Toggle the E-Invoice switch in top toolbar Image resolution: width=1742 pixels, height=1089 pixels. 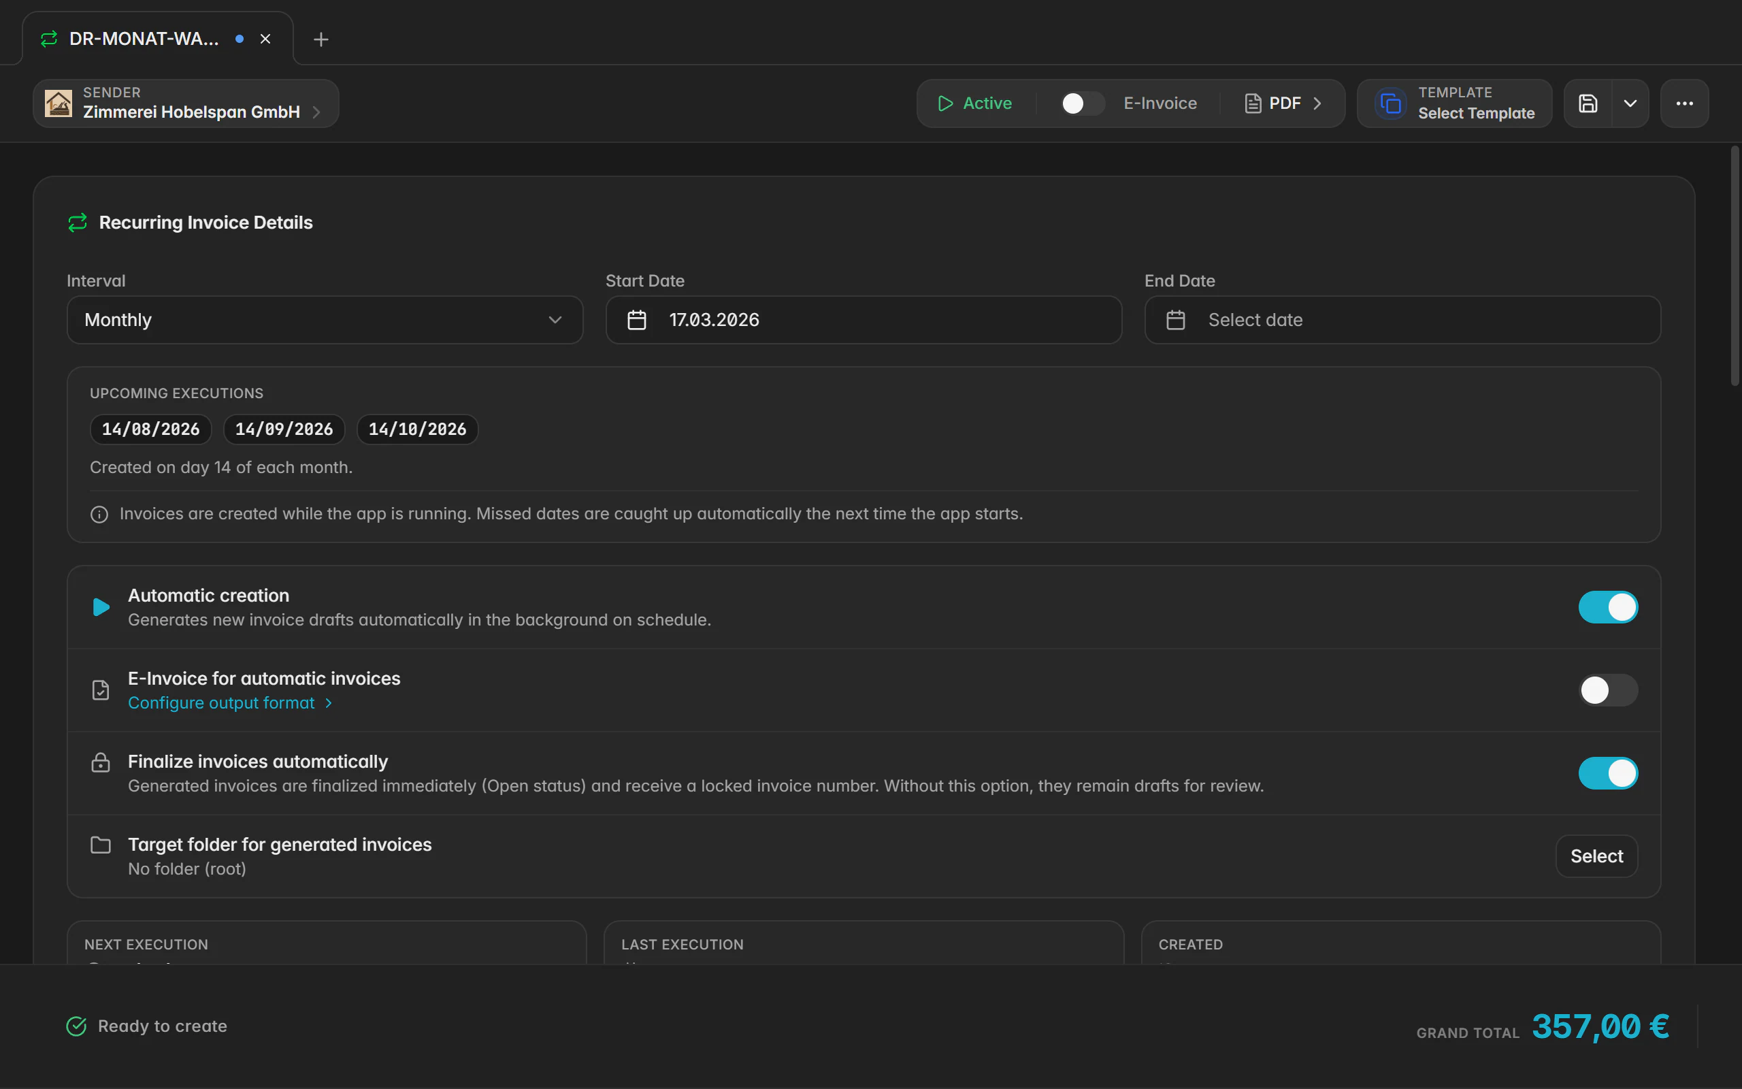click(1082, 103)
